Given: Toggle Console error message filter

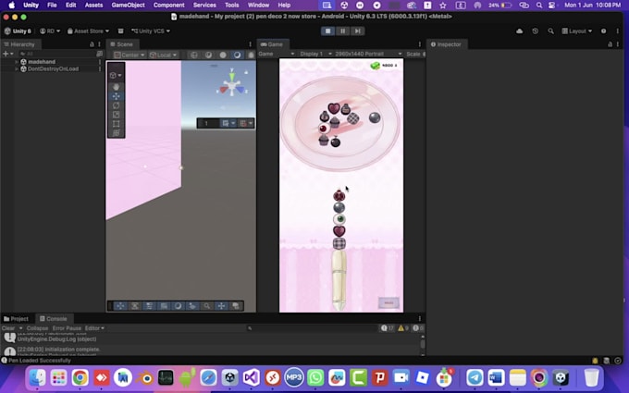Looking at the screenshot, I should click(x=418, y=328).
